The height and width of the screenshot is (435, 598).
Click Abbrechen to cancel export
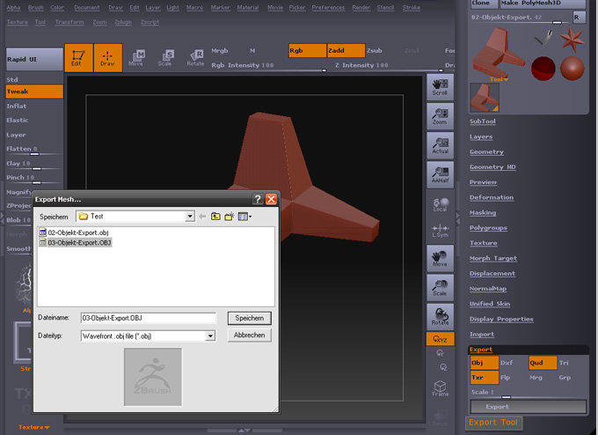tap(249, 335)
